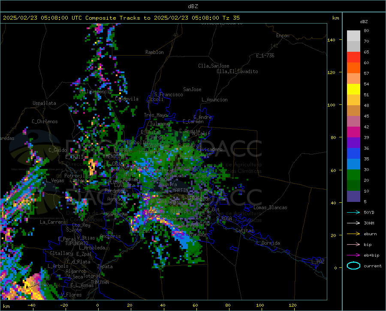Click the 'V_Flores' map label
The height and width of the screenshot is (311, 386).
coord(71,295)
